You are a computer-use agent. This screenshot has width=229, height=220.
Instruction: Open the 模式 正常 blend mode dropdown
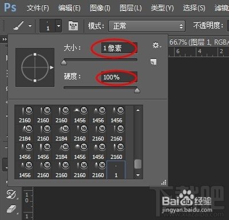(147, 26)
